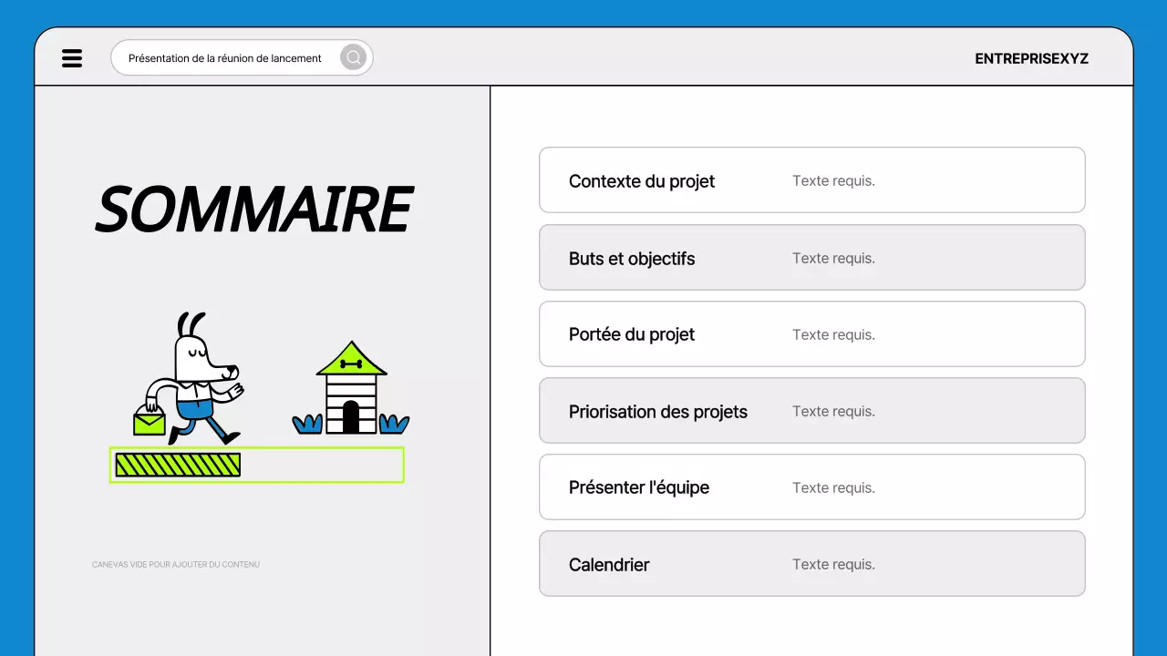Click 'Texte requis.' next to Contexte du projet
Viewport: 1167px width, 656px height.
tap(833, 180)
